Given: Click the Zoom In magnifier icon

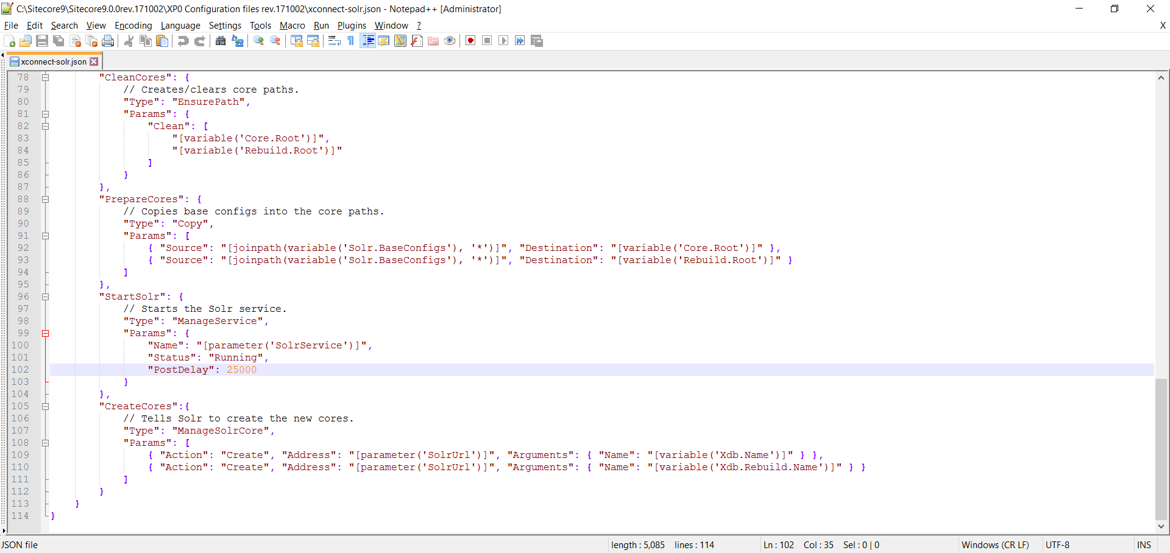Looking at the screenshot, I should (258, 41).
